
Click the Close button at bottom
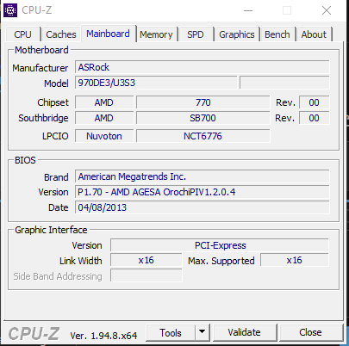click(310, 332)
